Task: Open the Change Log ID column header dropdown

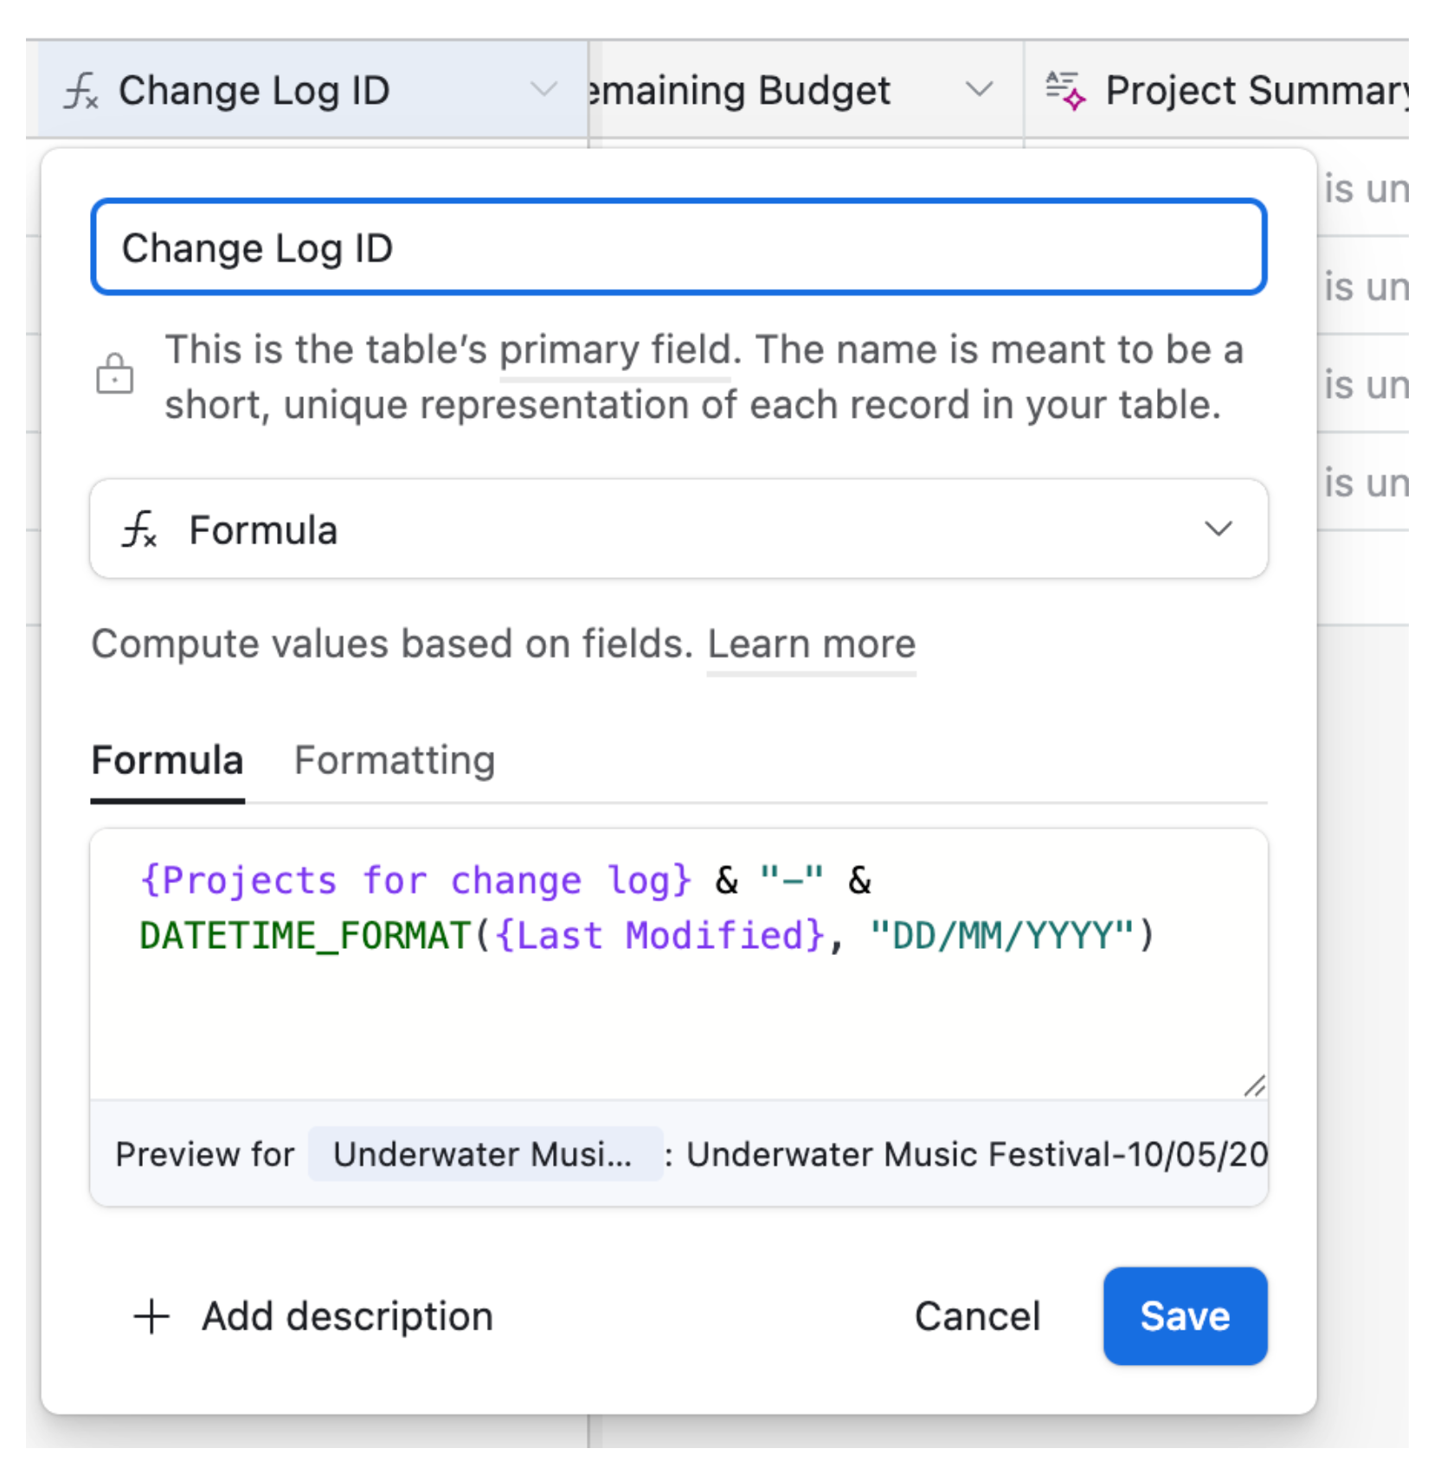Action: (542, 89)
